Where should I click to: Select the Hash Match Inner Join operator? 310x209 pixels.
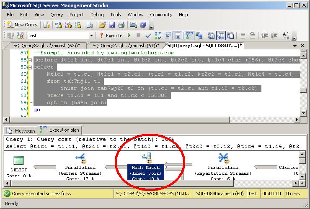point(146,166)
